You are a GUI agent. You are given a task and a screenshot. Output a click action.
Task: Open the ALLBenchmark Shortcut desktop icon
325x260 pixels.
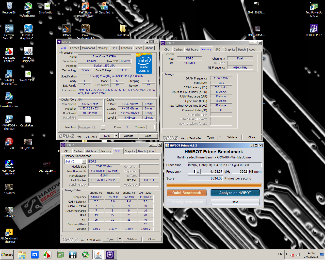(x=9, y=236)
